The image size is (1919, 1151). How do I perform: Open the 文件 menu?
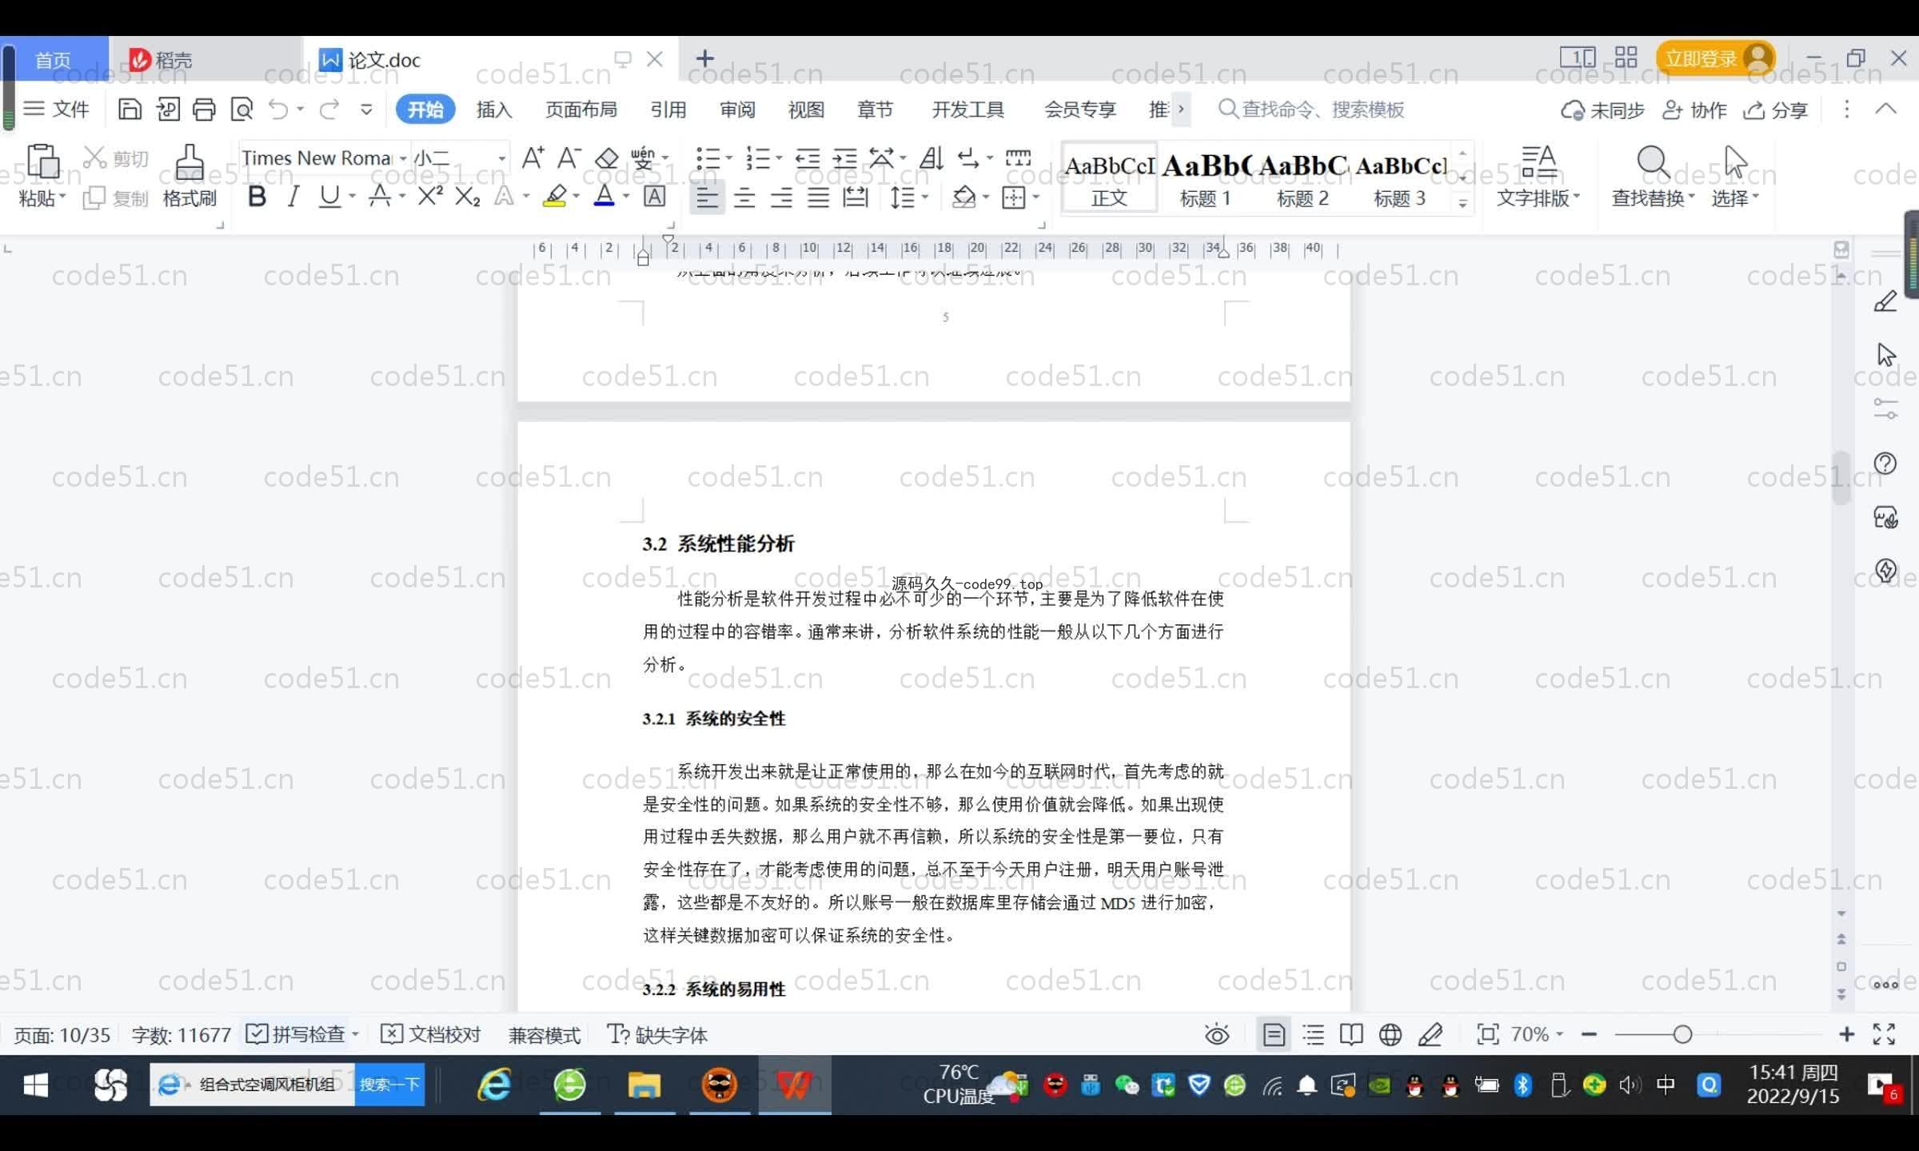pos(56,109)
